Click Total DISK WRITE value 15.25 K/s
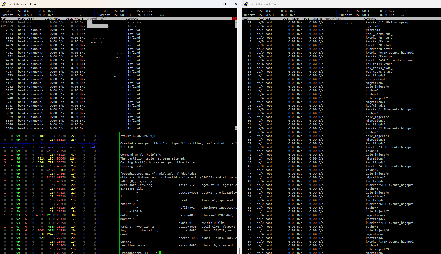The width and height of the screenshot is (441, 254). tap(144, 11)
